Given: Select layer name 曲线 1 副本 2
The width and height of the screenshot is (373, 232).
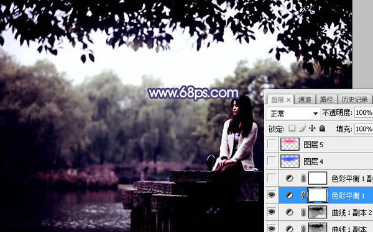Looking at the screenshot, I should point(352,213).
